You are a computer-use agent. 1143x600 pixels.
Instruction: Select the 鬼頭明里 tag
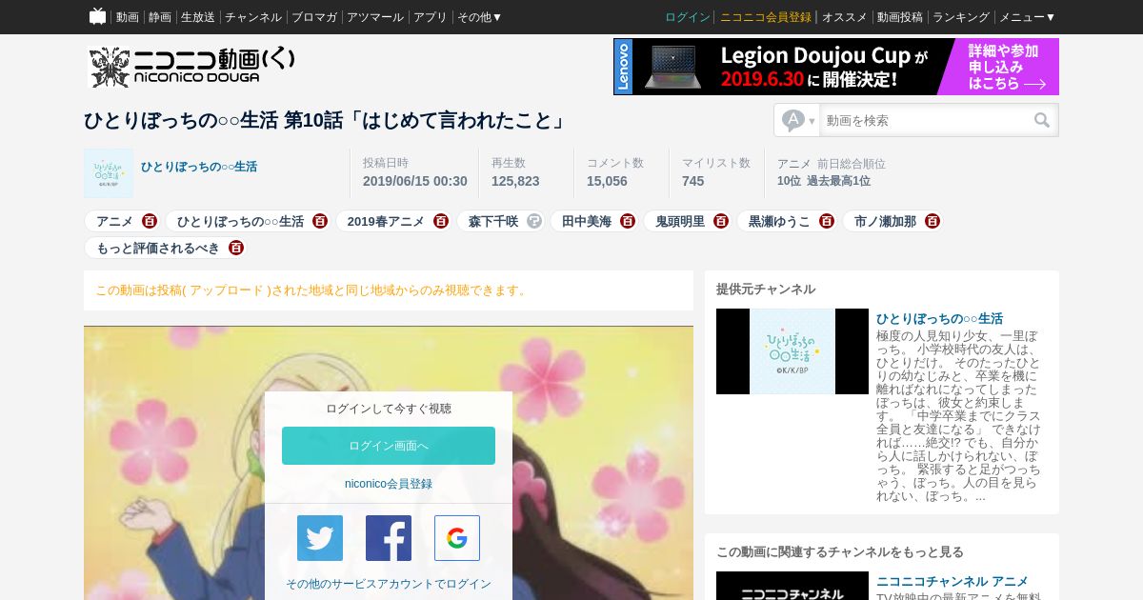click(x=680, y=221)
